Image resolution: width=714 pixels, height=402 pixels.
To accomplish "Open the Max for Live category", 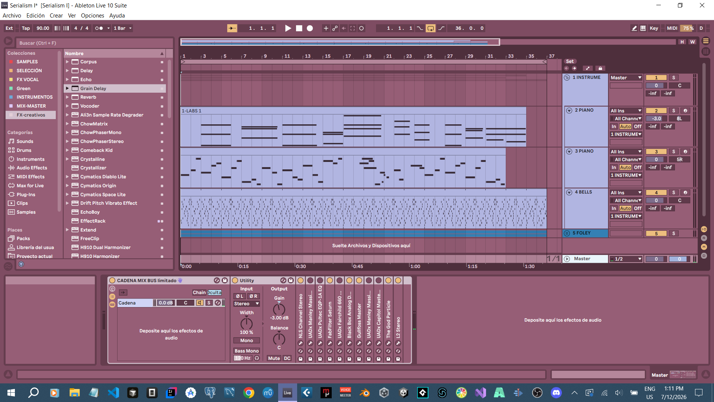I will 30,186.
